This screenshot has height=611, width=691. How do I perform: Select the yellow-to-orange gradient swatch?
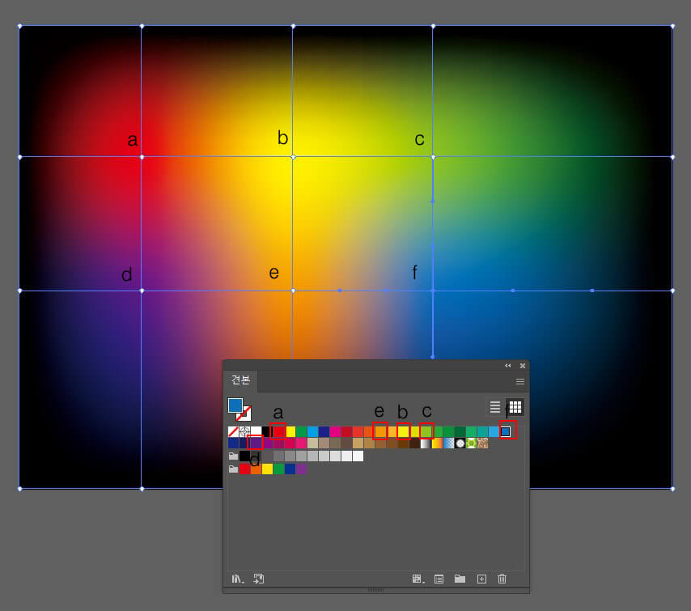click(x=437, y=443)
